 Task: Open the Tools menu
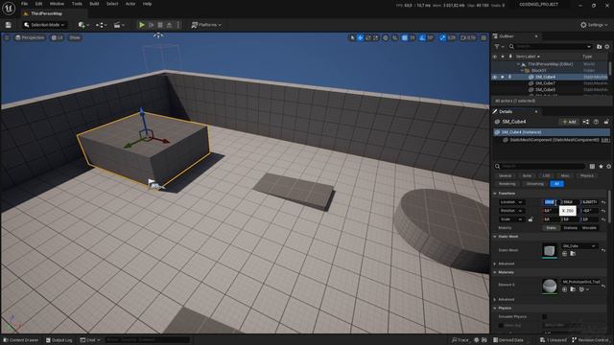click(x=77, y=4)
